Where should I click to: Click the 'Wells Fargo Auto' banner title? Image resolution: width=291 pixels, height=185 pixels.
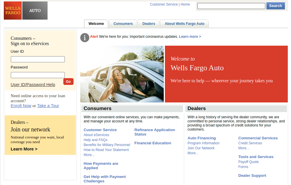pos(197,68)
